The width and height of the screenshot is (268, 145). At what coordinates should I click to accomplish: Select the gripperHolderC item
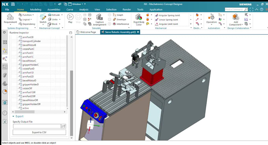pyautogui.click(x=31, y=65)
